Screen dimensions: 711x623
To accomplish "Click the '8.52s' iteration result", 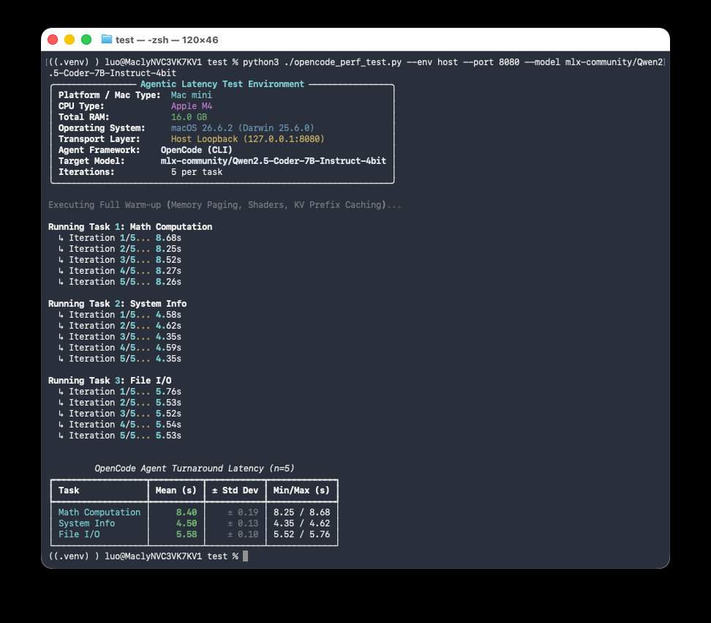I will 168,260.
